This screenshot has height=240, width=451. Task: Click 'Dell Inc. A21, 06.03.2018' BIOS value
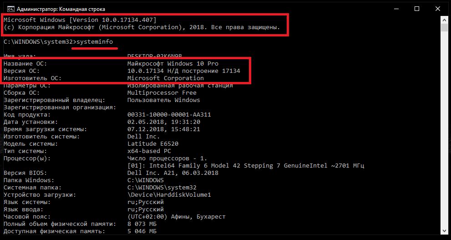click(x=173, y=173)
